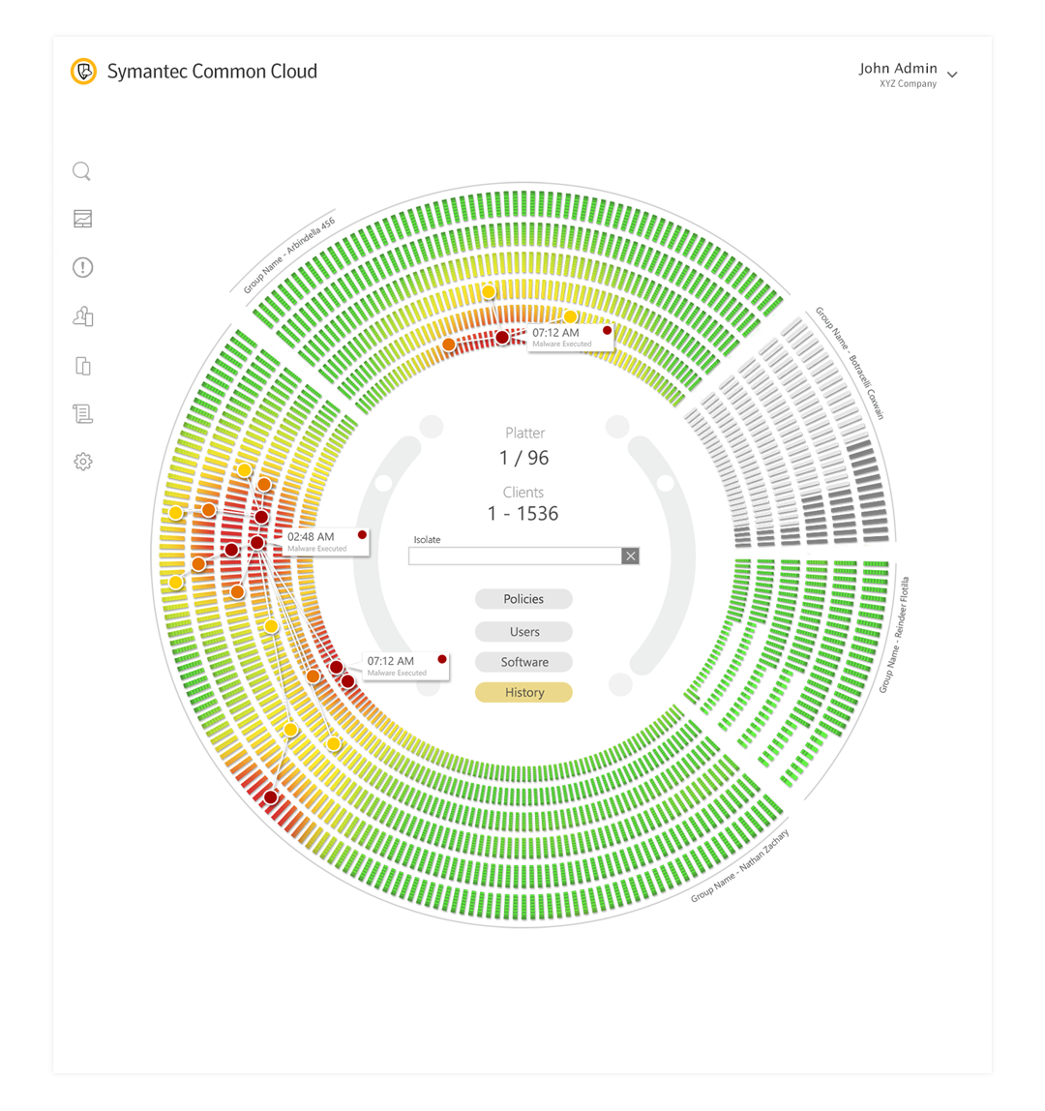Screen dimensions: 1045x1111
Task: Click the Group Name - Reindeer Flotilla label
Action: [892, 635]
